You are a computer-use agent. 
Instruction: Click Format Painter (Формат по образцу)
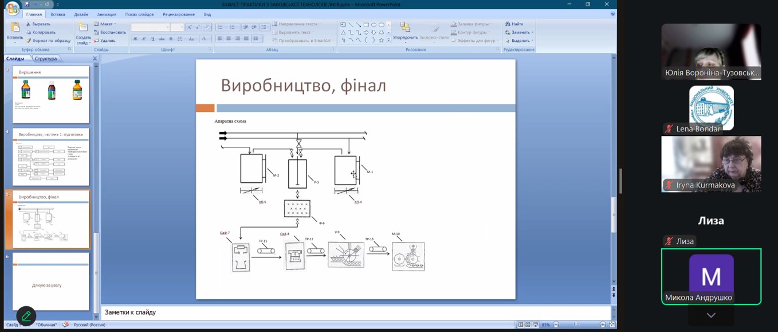tap(48, 41)
